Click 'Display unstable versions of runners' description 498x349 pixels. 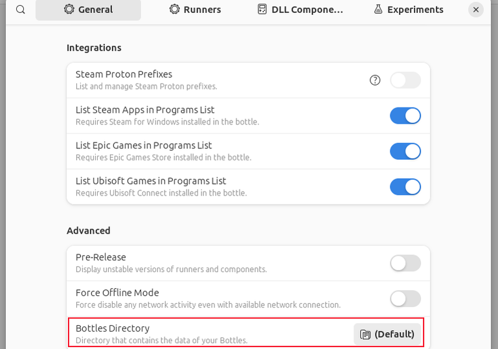point(171,269)
